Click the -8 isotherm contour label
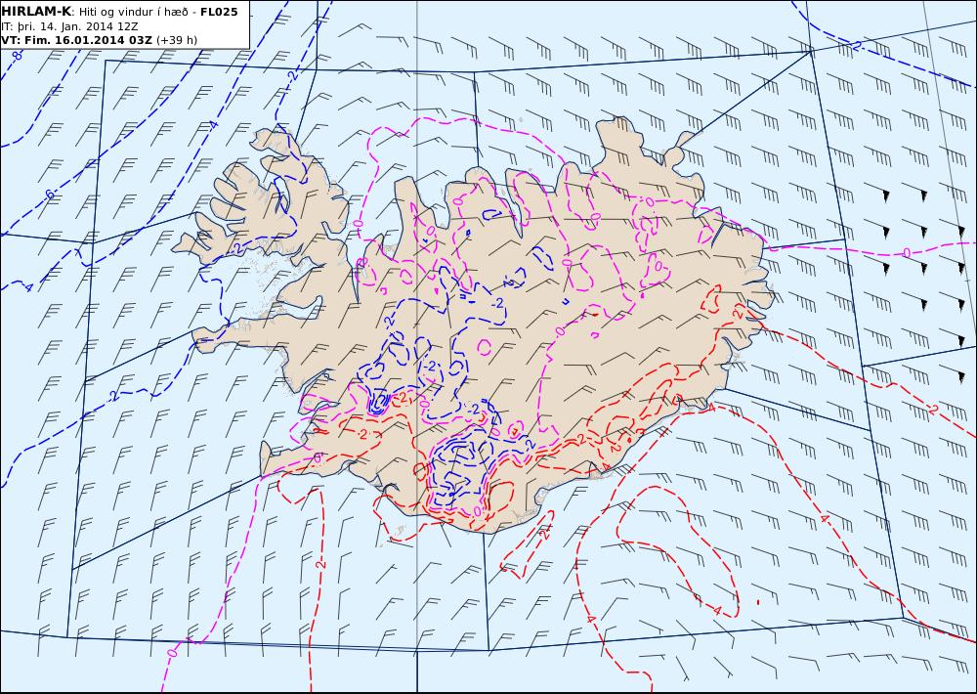The image size is (977, 694). tap(17, 56)
